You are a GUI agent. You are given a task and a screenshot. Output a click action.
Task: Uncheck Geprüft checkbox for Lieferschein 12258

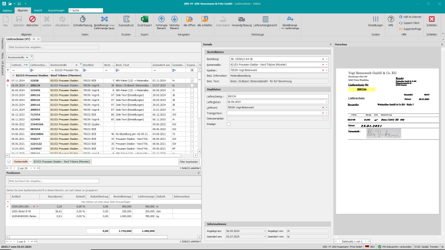(x=192, y=81)
